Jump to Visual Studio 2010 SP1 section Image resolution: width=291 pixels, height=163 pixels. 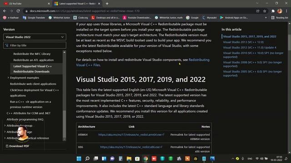[253, 55]
